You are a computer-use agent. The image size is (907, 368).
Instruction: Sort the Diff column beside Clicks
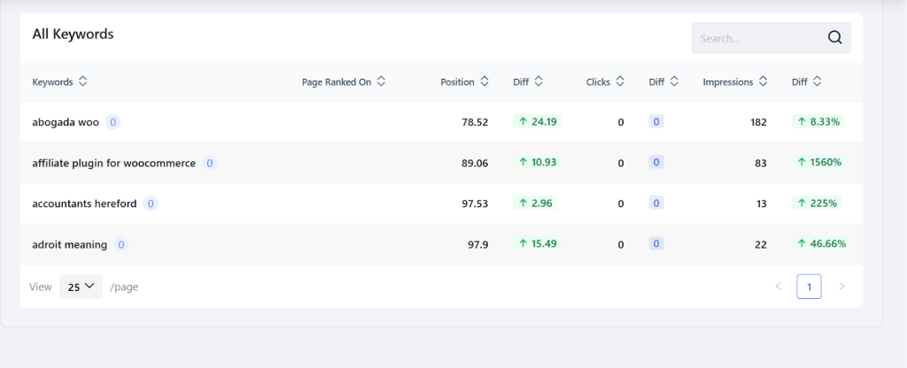point(674,81)
